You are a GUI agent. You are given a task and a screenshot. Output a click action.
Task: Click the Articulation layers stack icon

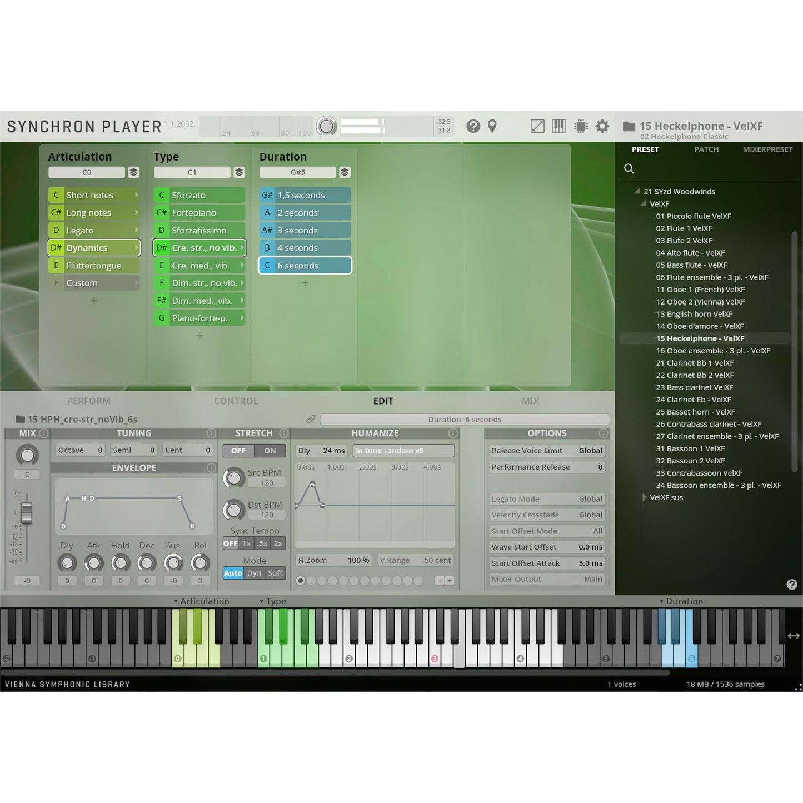(134, 172)
